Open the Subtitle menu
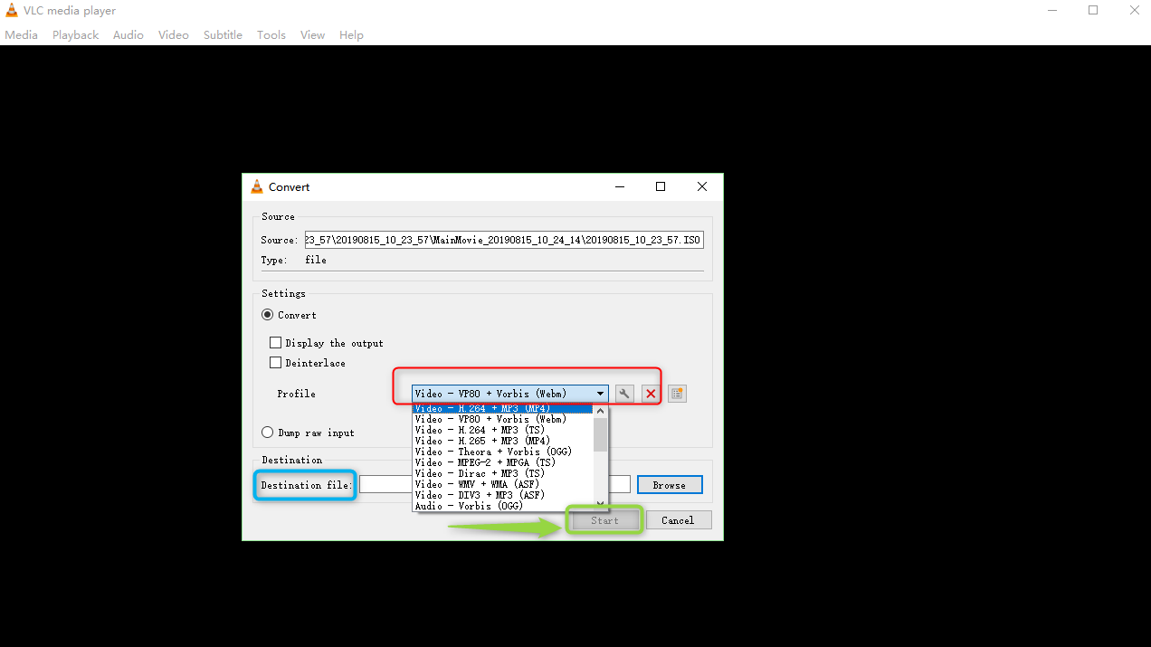Image resolution: width=1151 pixels, height=647 pixels. [x=223, y=34]
